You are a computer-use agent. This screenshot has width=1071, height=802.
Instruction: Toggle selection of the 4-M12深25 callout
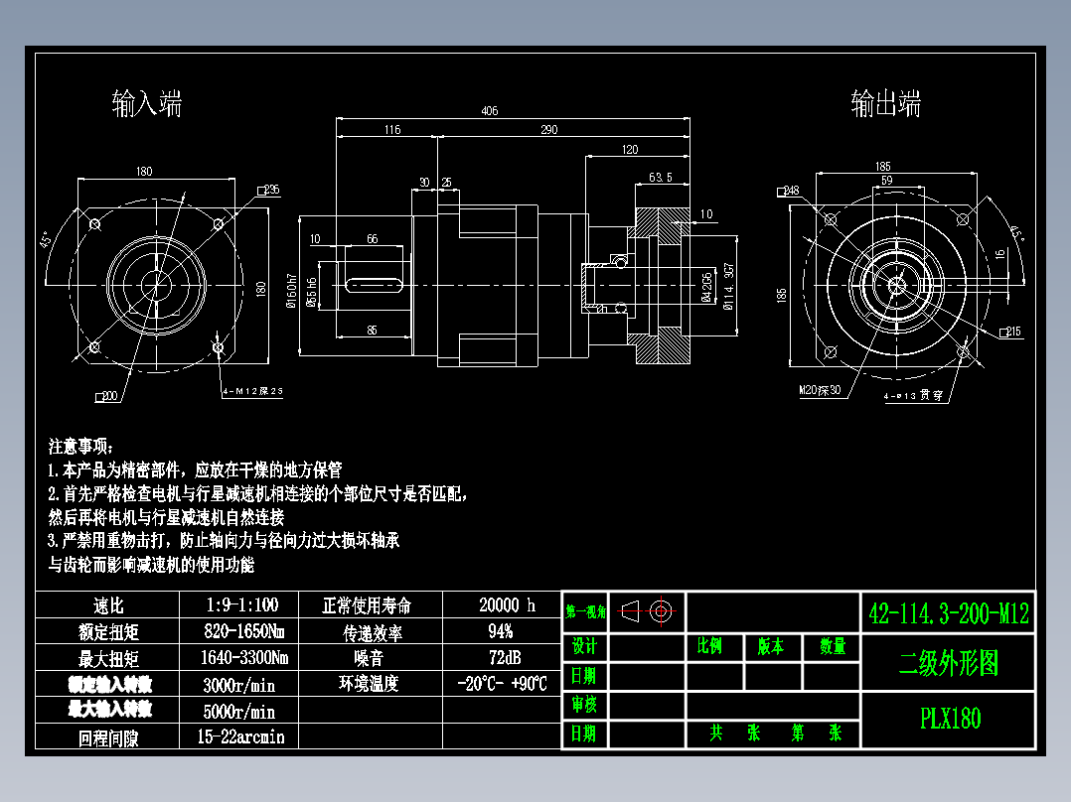[x=251, y=392]
